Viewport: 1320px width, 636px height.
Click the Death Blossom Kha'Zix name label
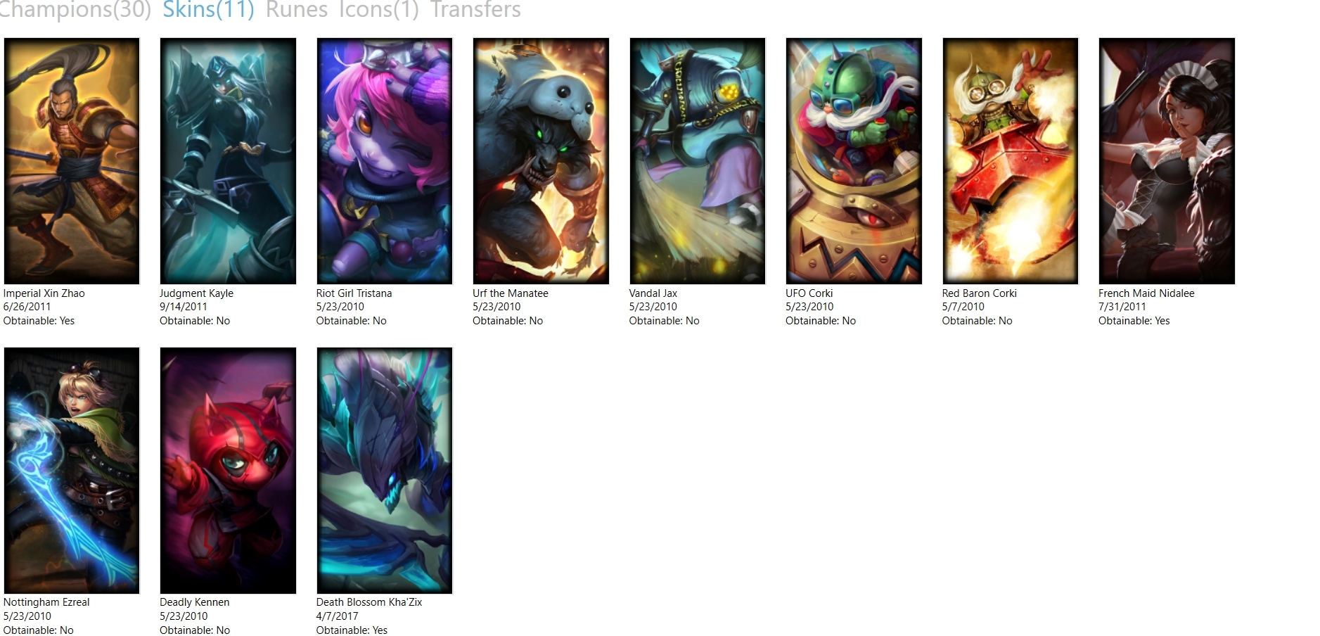369,602
